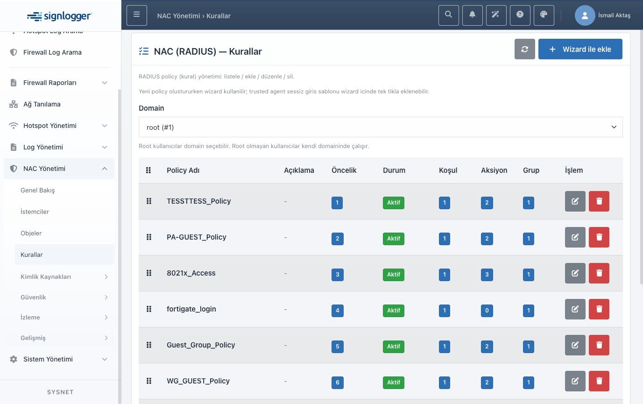Click Aktif badge of fortigate_login
The image size is (643, 404).
pos(394,311)
